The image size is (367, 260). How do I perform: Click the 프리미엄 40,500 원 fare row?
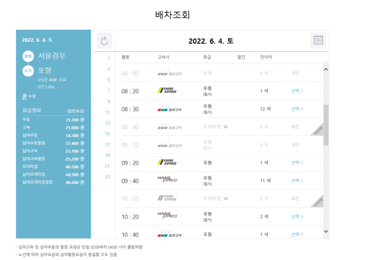53,167
